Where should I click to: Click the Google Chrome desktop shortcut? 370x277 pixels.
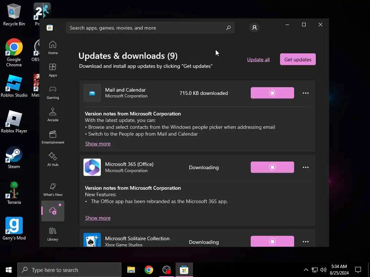(x=14, y=53)
